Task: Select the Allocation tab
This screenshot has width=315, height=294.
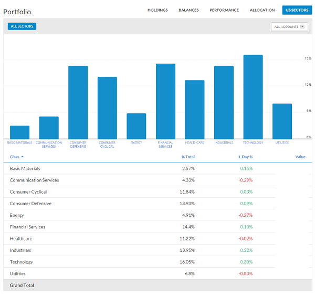Action: point(262,10)
